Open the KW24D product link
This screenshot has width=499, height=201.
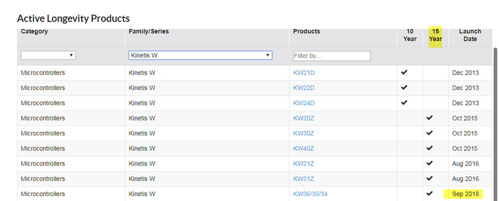tap(303, 103)
